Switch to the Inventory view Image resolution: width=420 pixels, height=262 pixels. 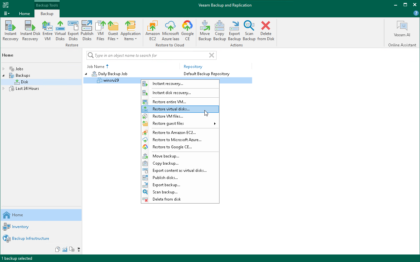click(x=41, y=227)
